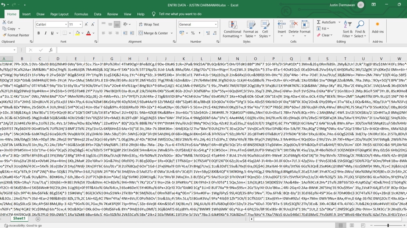
Task: Open the General number format dropdown
Action: point(216,25)
